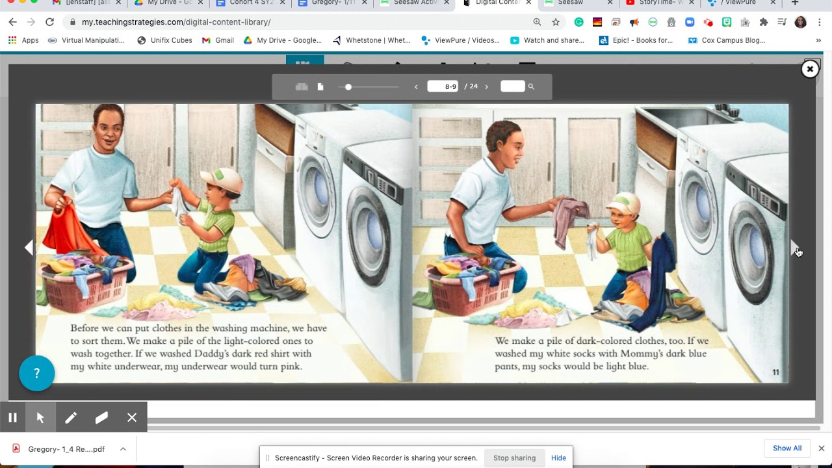
Task: Open Cox Campus Blog bookmark
Action: click(x=727, y=40)
